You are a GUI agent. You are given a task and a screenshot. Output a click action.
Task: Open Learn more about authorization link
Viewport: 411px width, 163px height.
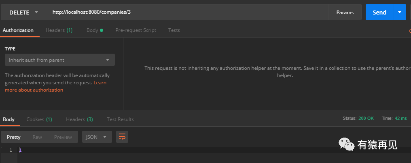(34, 90)
